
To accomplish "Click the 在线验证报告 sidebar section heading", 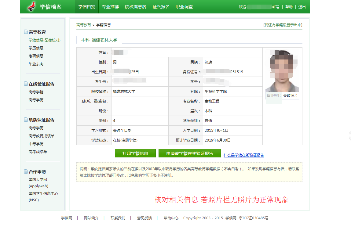I will [42, 84].
